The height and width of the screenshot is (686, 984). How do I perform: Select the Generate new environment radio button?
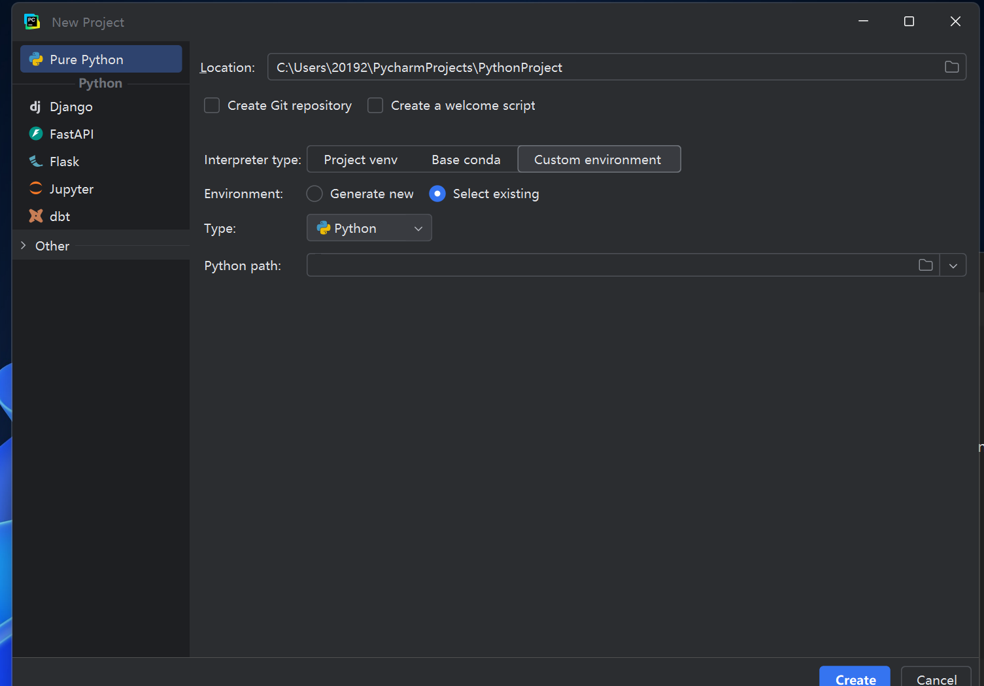(314, 194)
